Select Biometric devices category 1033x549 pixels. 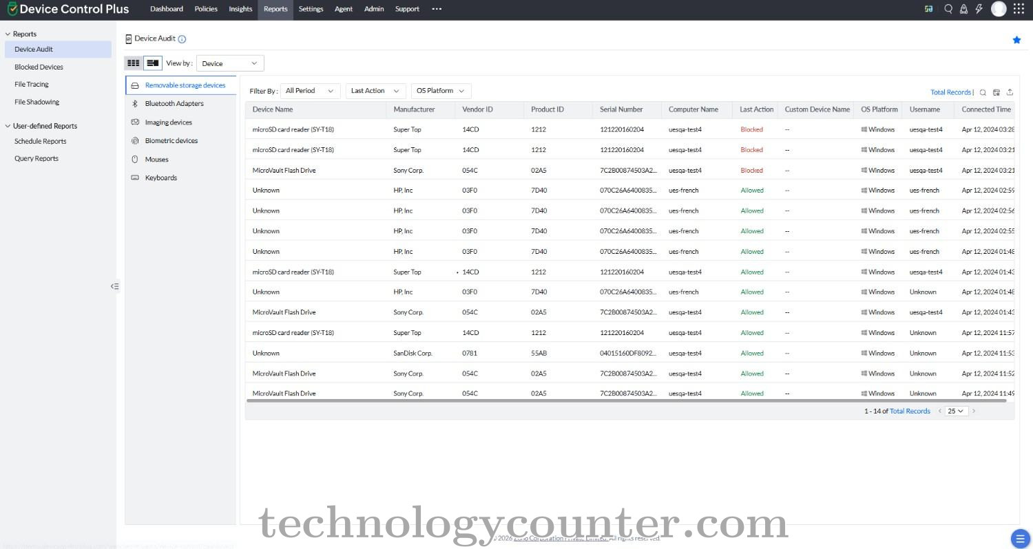click(x=180, y=141)
